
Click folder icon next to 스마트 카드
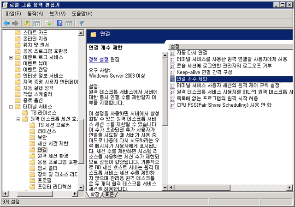(x=18, y=33)
